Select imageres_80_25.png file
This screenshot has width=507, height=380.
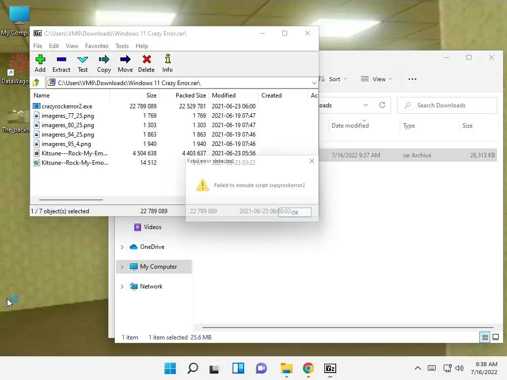coord(67,125)
